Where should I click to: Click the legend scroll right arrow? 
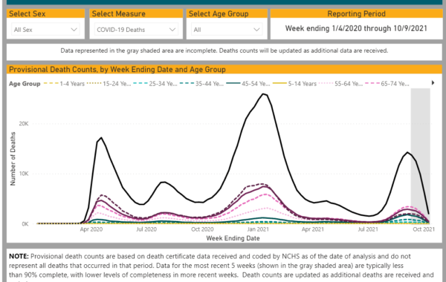click(x=433, y=83)
